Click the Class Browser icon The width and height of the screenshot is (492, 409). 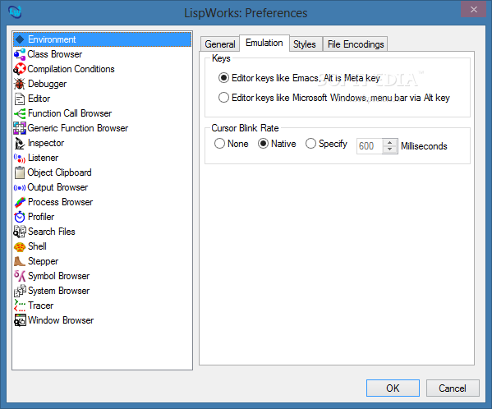pyautogui.click(x=20, y=54)
